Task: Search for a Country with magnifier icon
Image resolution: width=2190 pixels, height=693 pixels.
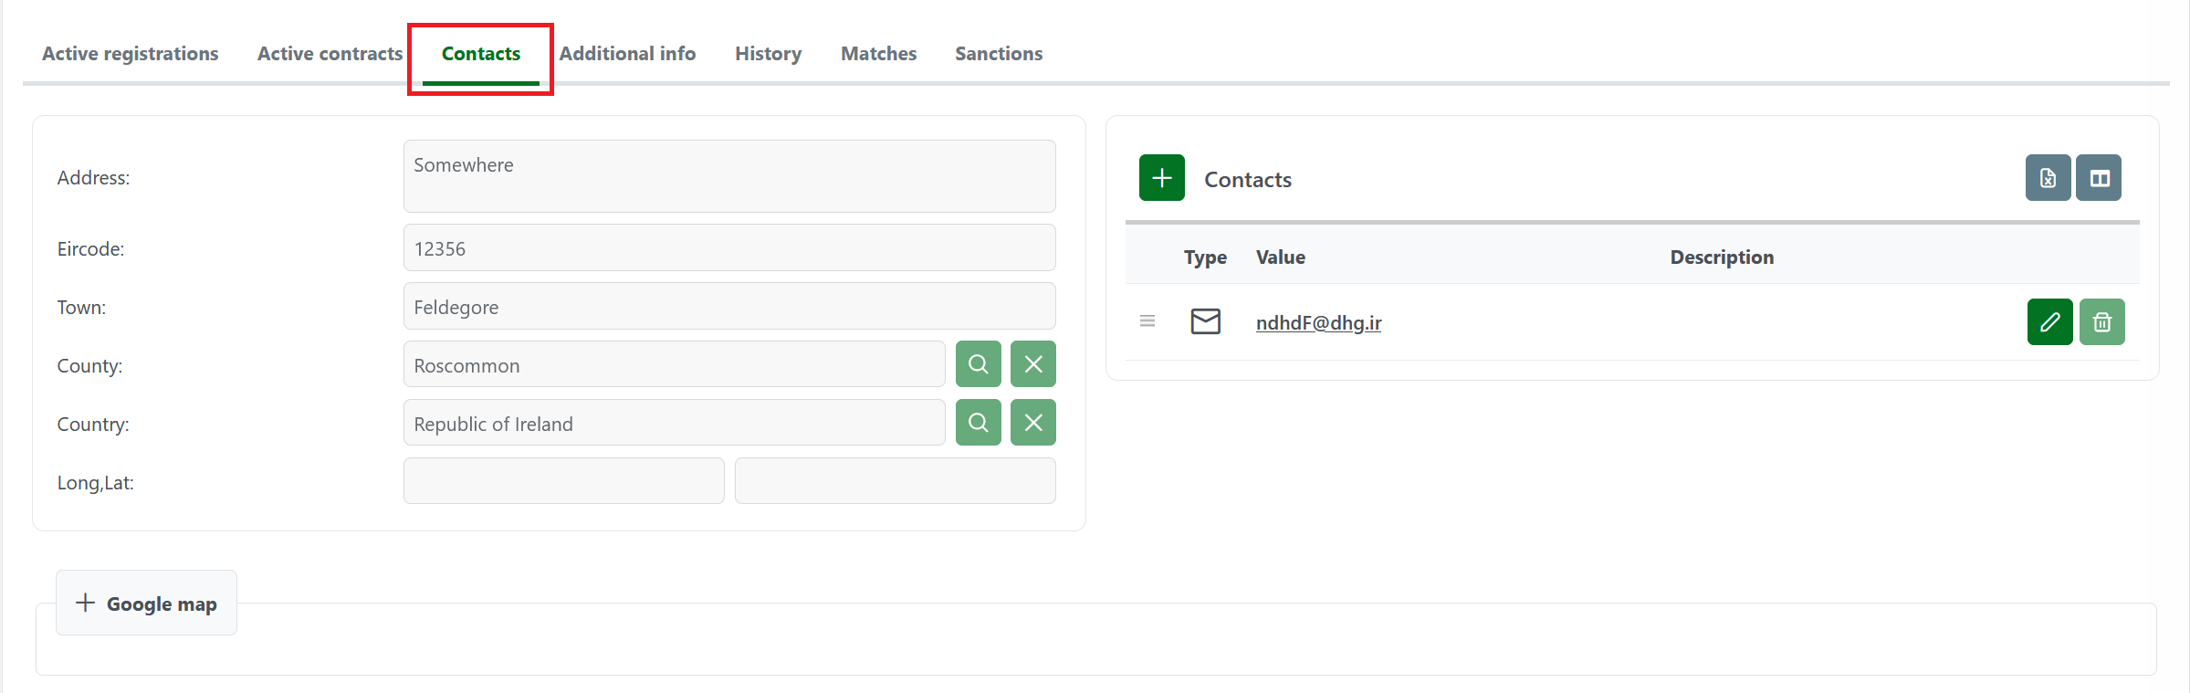Action: tap(978, 423)
